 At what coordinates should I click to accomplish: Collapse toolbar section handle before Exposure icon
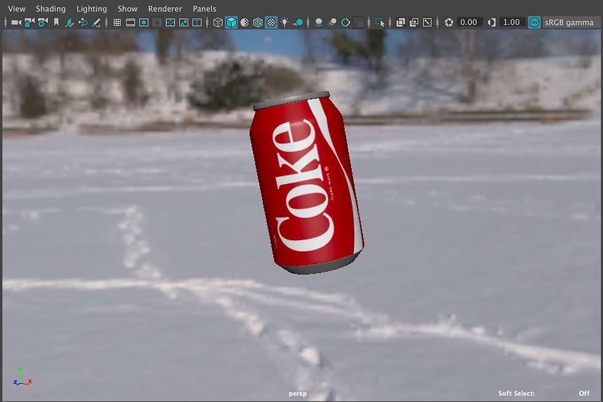pos(437,22)
